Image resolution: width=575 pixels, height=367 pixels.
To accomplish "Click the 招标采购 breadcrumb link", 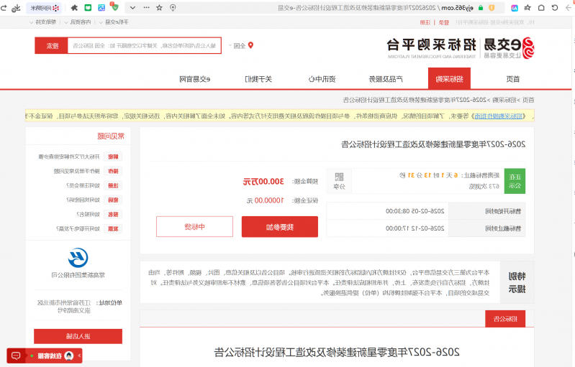I will coord(504,100).
